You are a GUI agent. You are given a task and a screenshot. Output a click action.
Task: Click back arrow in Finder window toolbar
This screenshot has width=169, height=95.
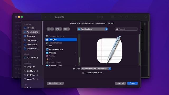click(x=45, y=17)
